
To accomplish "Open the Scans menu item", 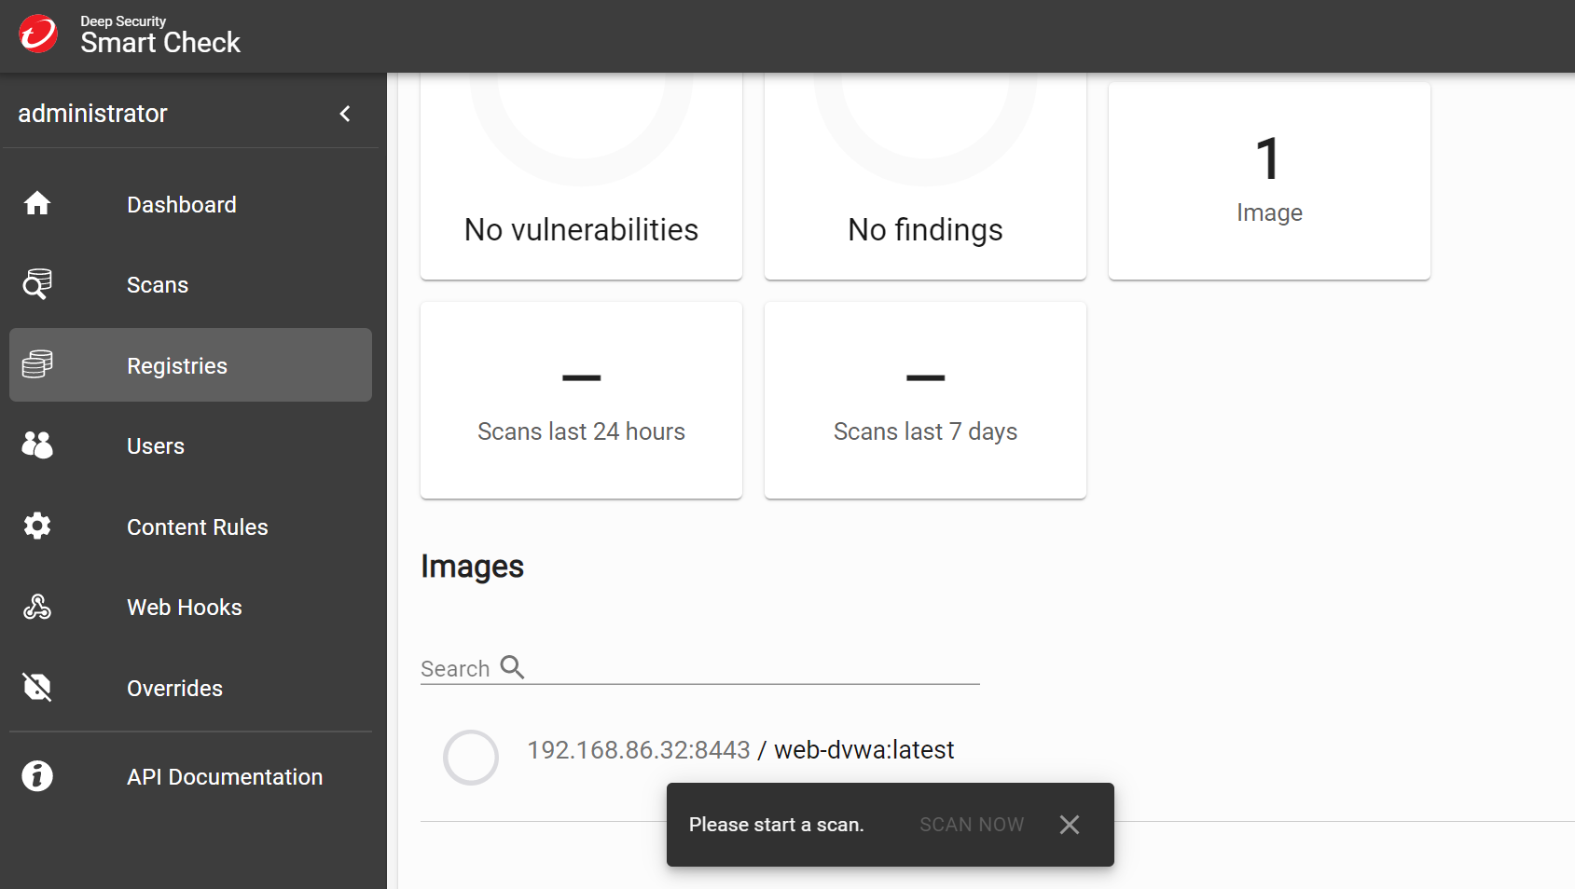I will (x=190, y=285).
